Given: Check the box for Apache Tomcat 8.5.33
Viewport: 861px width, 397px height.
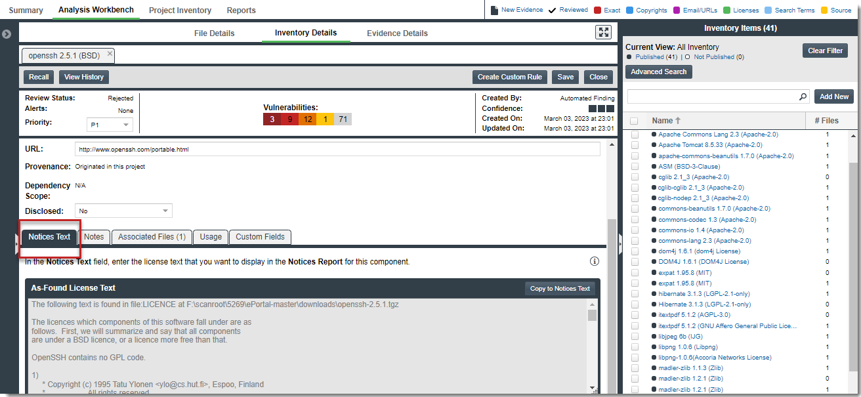Looking at the screenshot, I should [x=635, y=145].
